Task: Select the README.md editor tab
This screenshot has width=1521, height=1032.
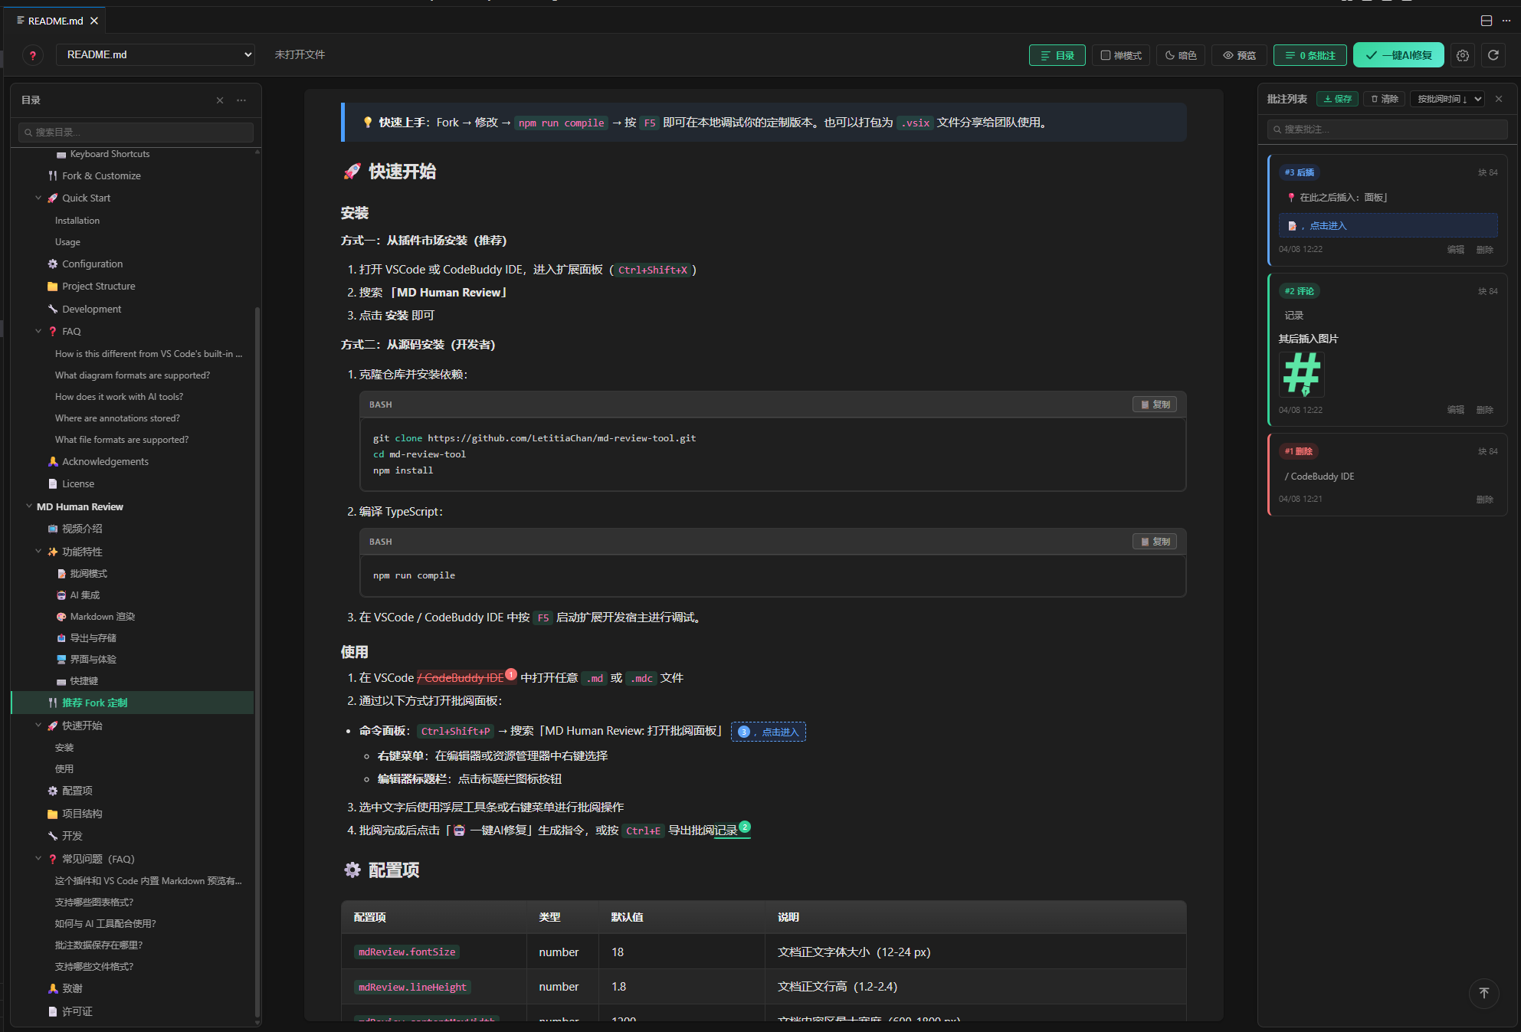Action: pos(54,21)
